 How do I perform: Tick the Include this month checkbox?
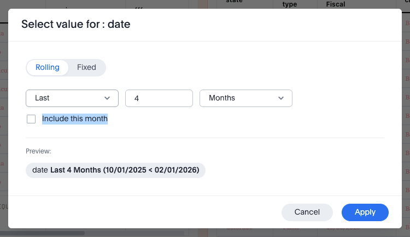[31, 119]
